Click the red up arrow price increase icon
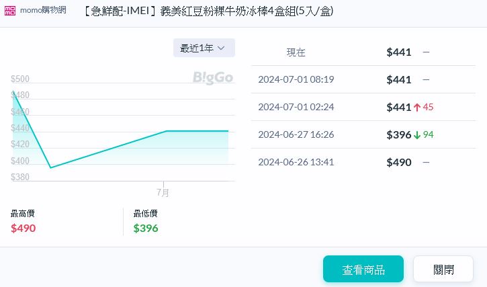Image resolution: width=487 pixels, height=287 pixels. (x=417, y=108)
